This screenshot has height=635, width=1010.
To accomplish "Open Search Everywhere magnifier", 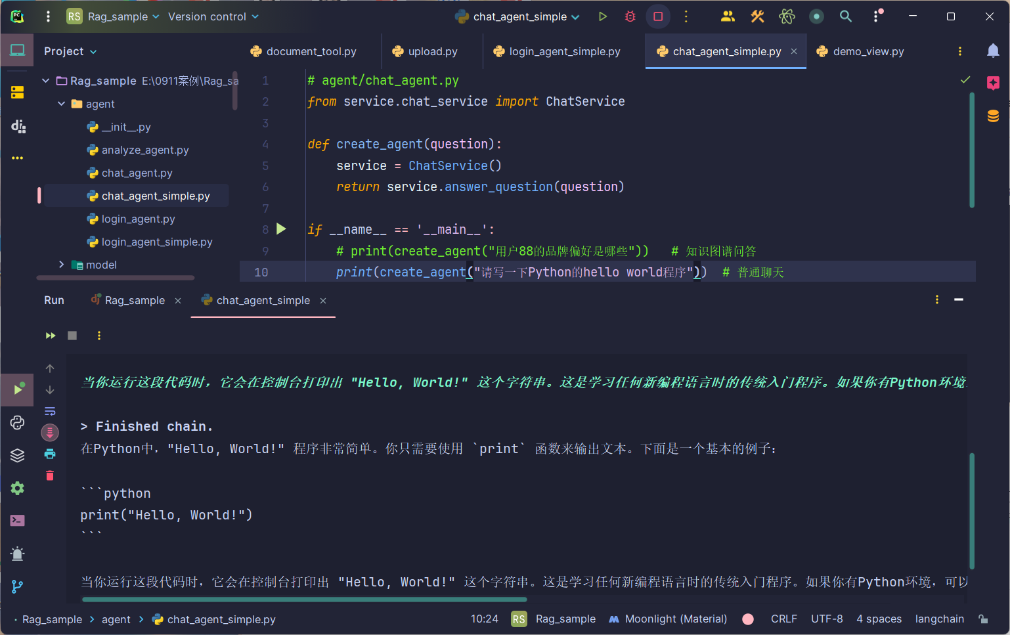I will [x=846, y=16].
